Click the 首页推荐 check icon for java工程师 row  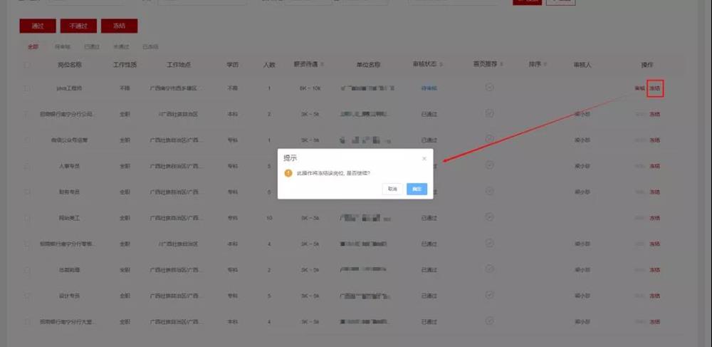click(489, 87)
